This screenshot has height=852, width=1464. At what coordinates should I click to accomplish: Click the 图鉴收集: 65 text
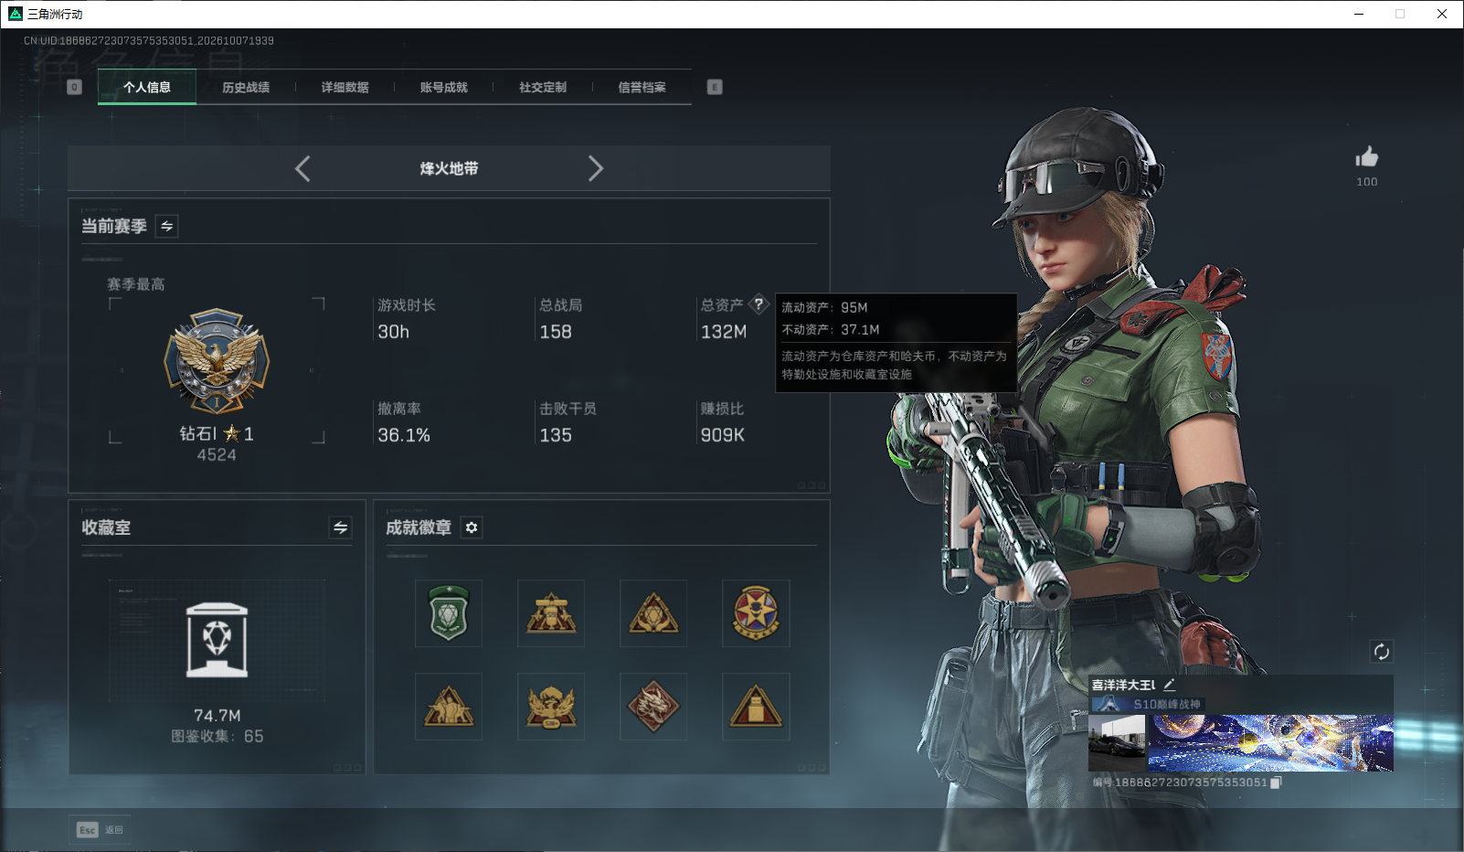tap(217, 736)
